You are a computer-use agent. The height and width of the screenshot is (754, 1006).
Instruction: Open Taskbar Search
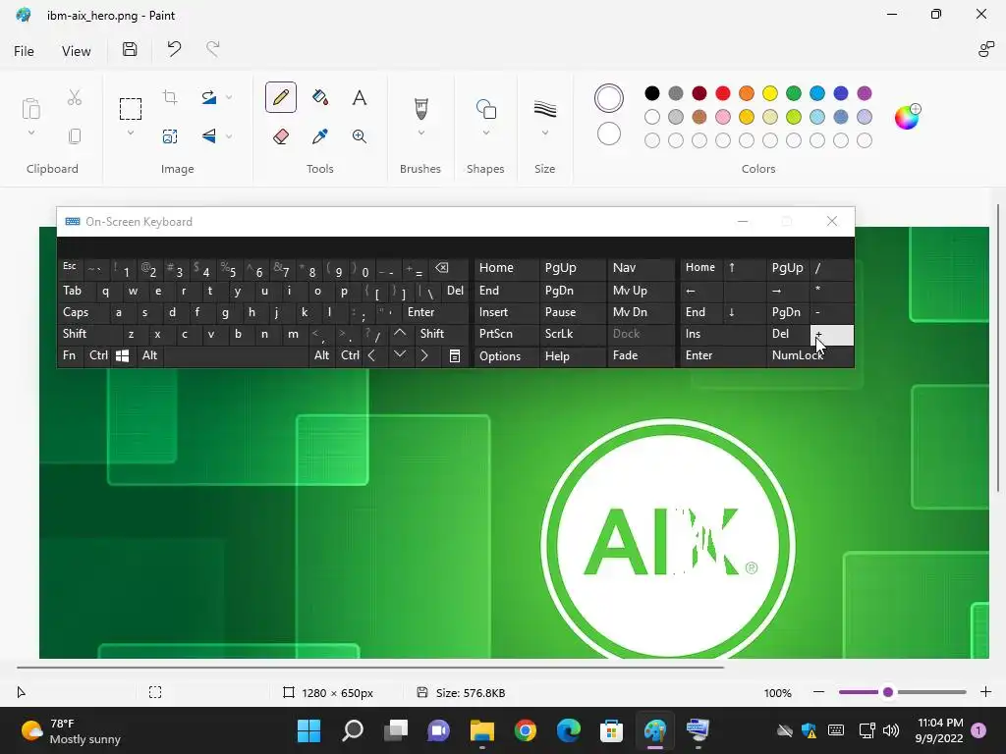(x=353, y=730)
